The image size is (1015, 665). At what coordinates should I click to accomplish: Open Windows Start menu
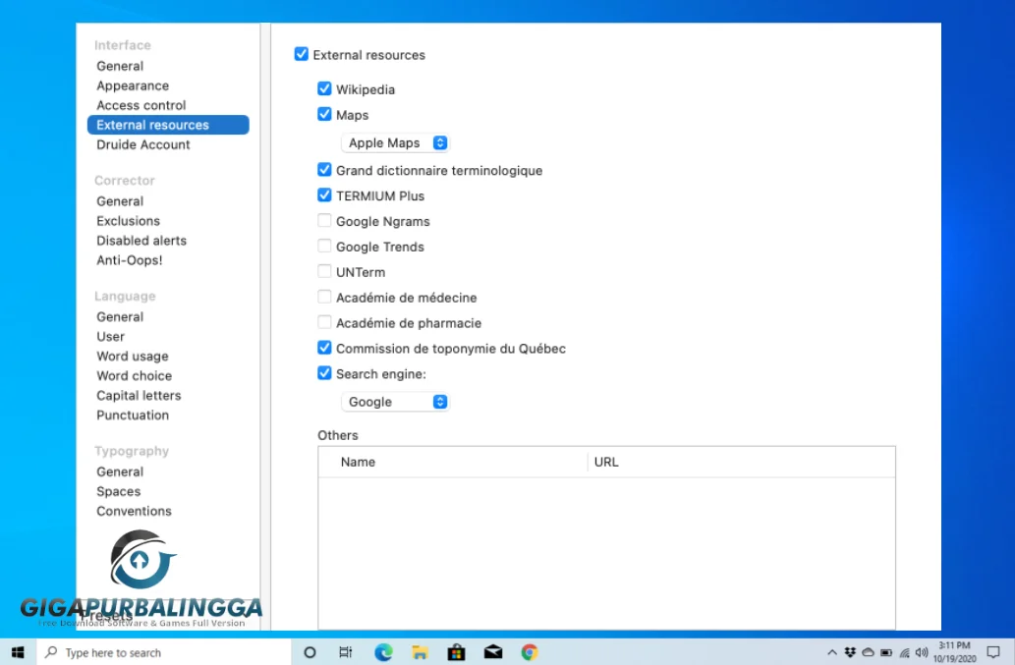point(18,652)
